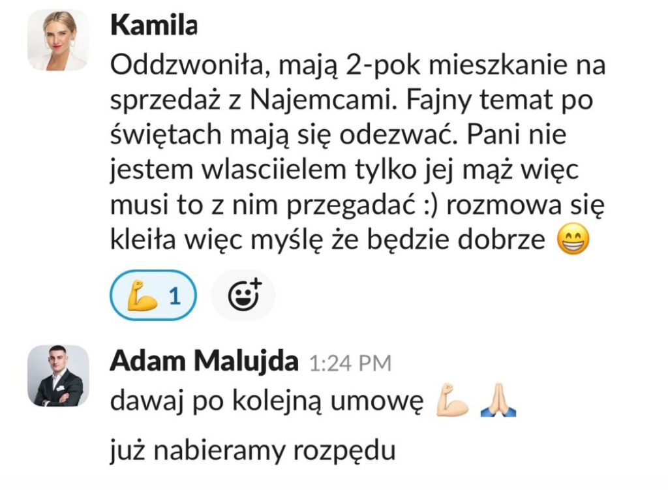Click the text smiley ":)" in message

pos(431,205)
